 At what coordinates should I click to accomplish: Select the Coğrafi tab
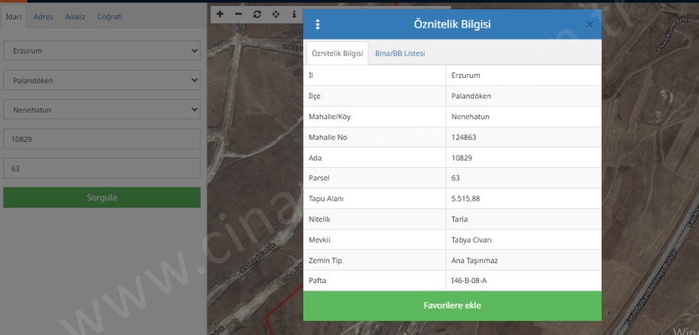109,16
